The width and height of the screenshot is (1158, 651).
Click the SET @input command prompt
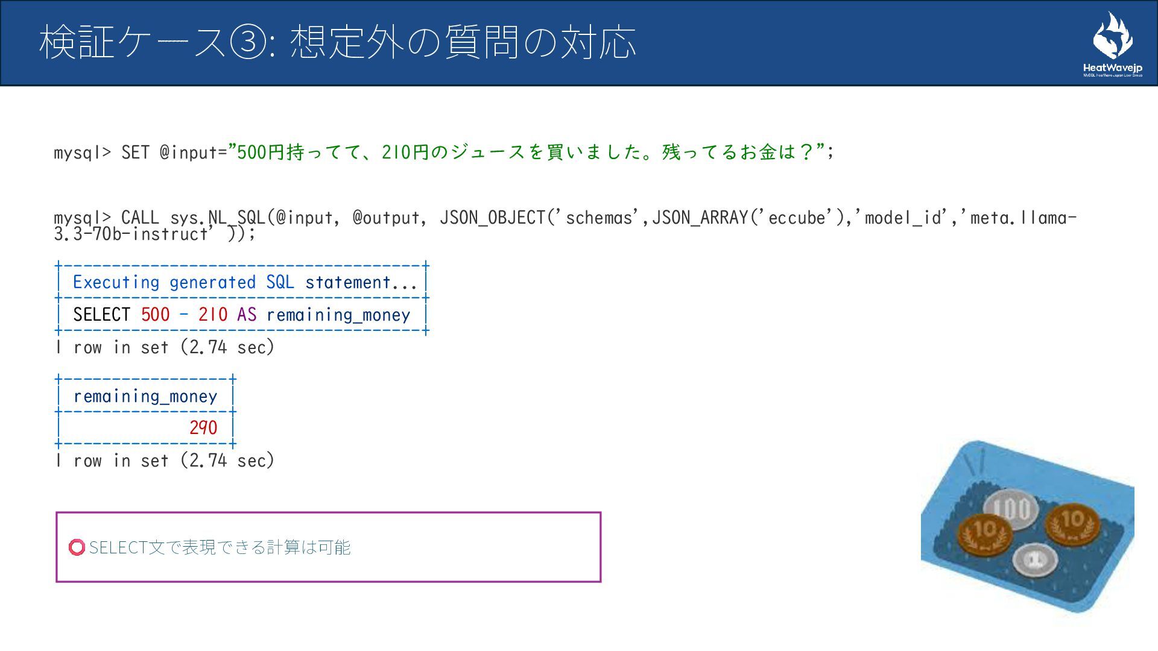click(x=139, y=153)
